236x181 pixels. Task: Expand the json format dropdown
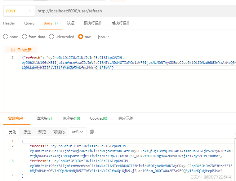pos(104,37)
